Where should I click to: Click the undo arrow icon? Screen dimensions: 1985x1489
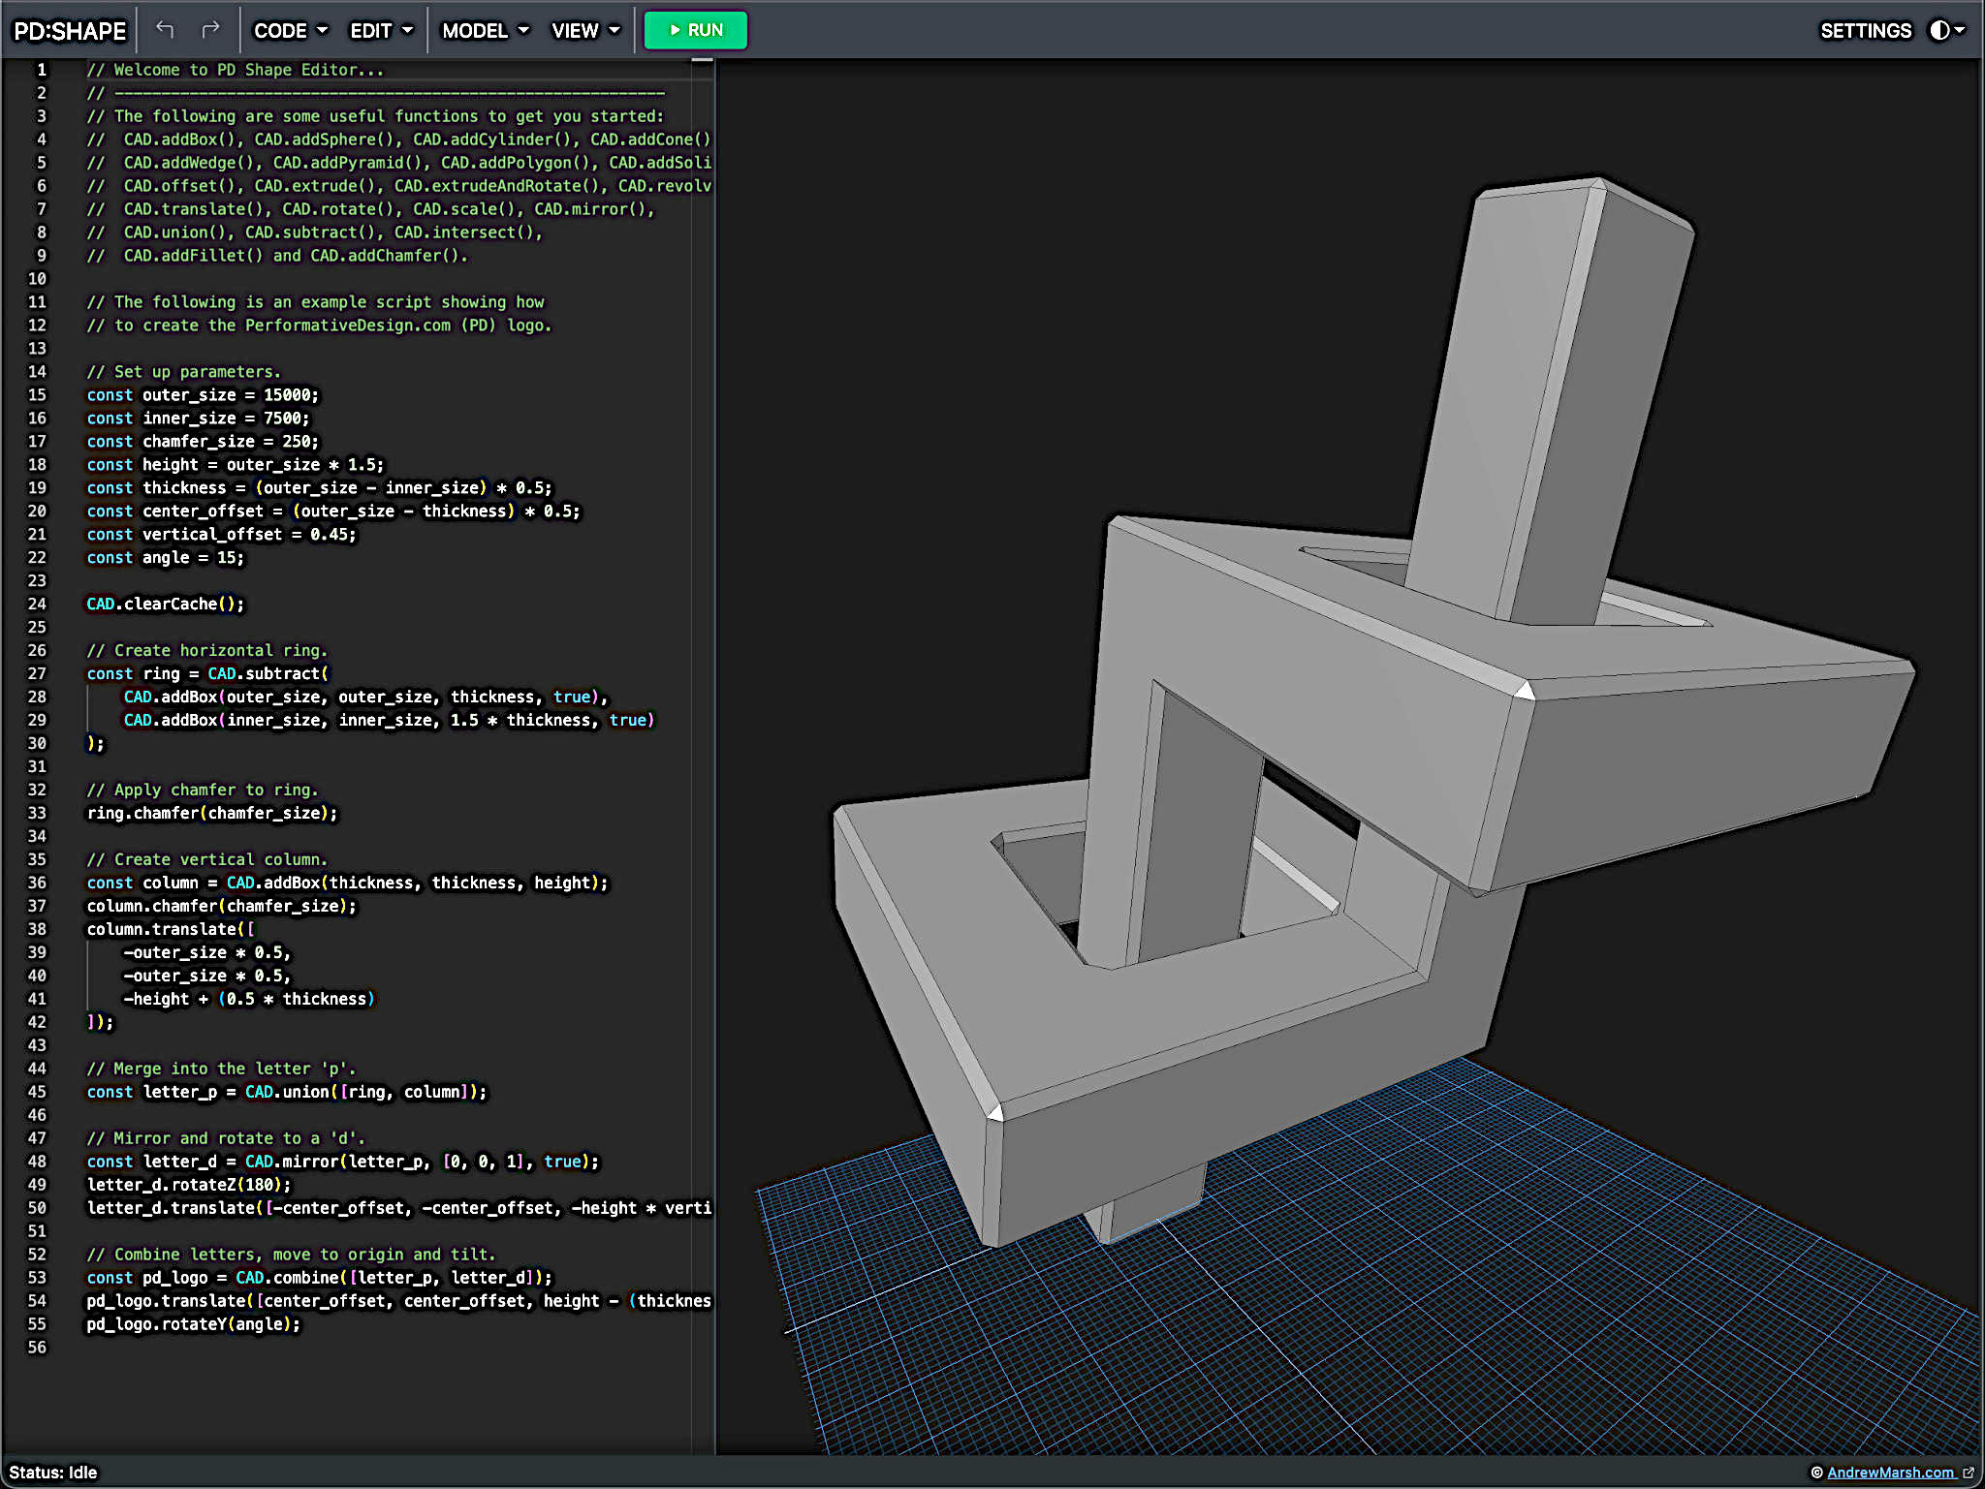tap(165, 30)
